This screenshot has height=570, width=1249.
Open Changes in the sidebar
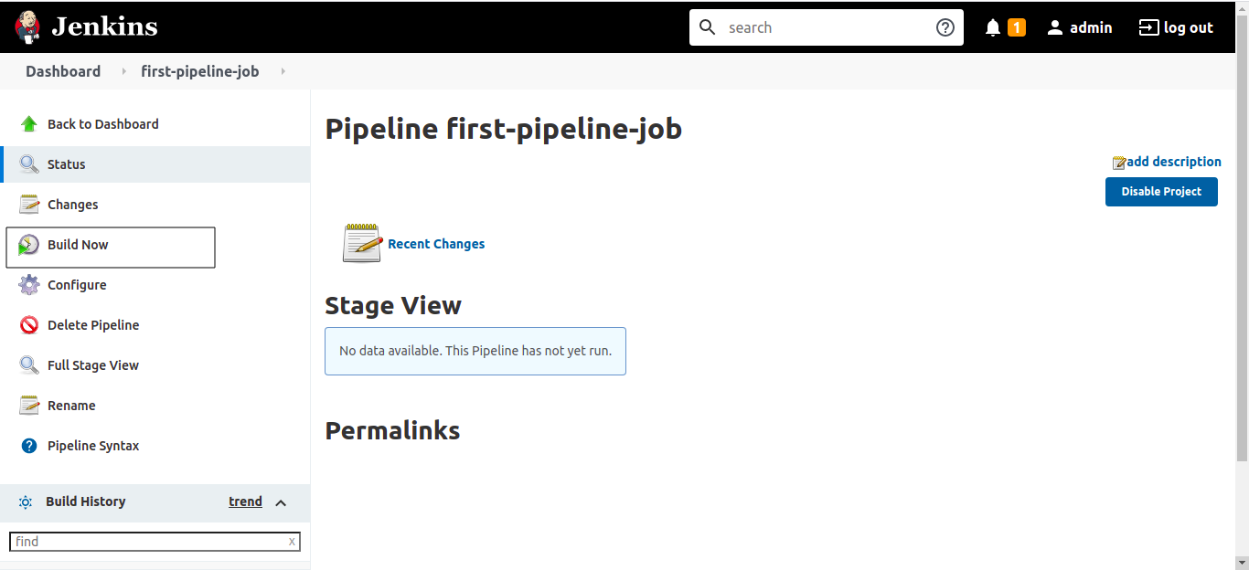pyautogui.click(x=72, y=205)
